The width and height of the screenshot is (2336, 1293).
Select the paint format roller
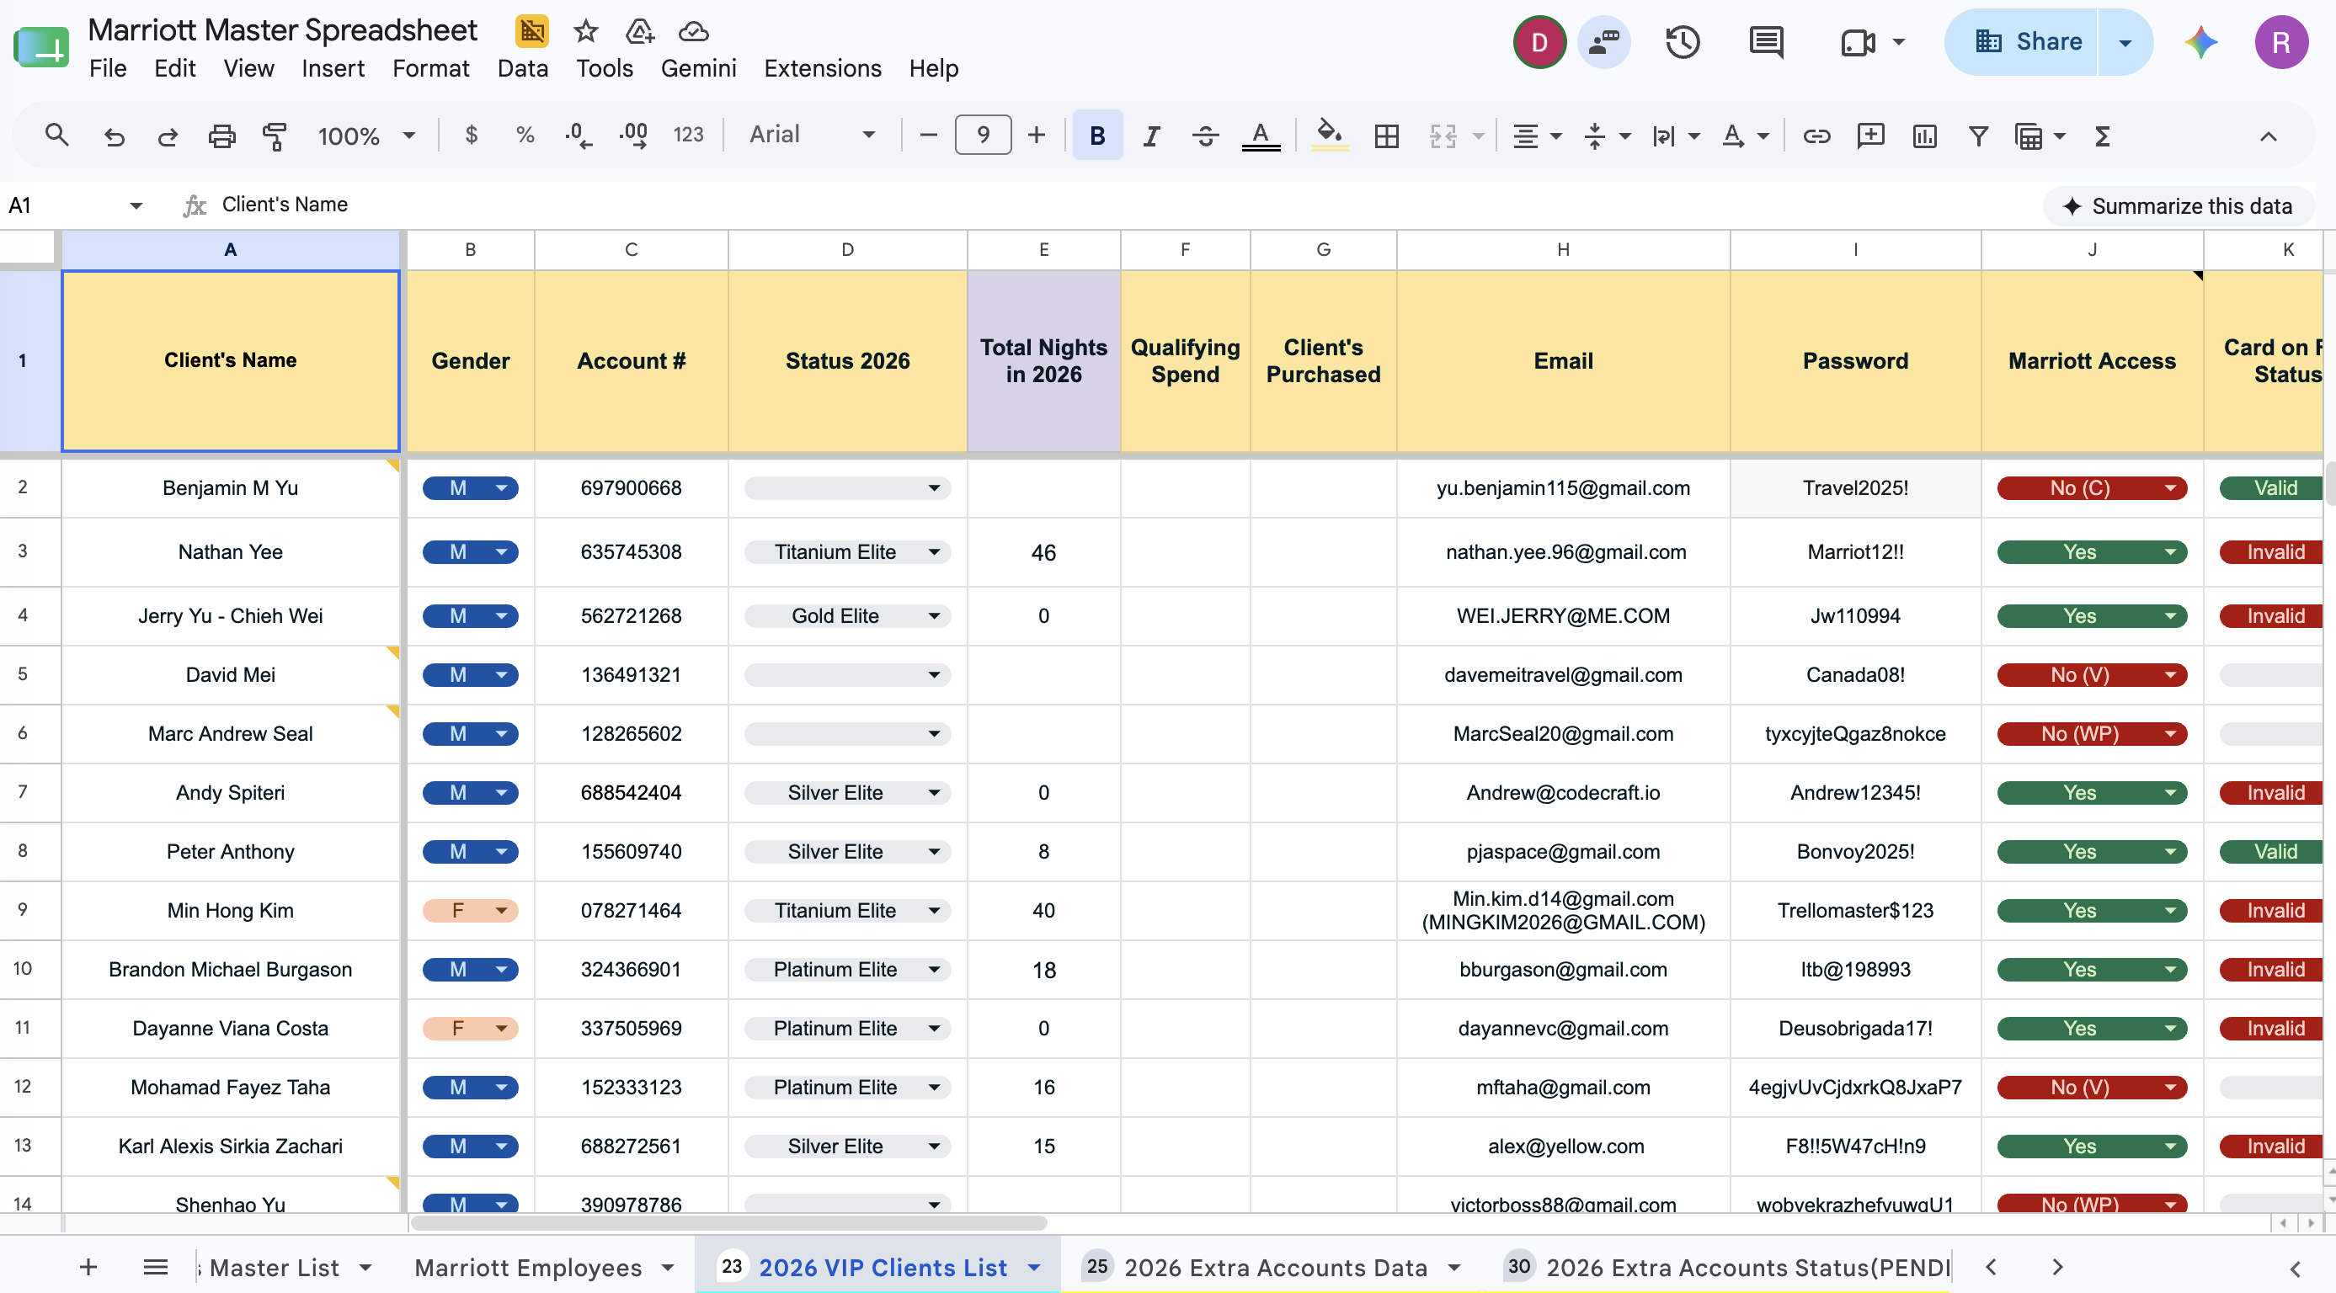(x=275, y=136)
